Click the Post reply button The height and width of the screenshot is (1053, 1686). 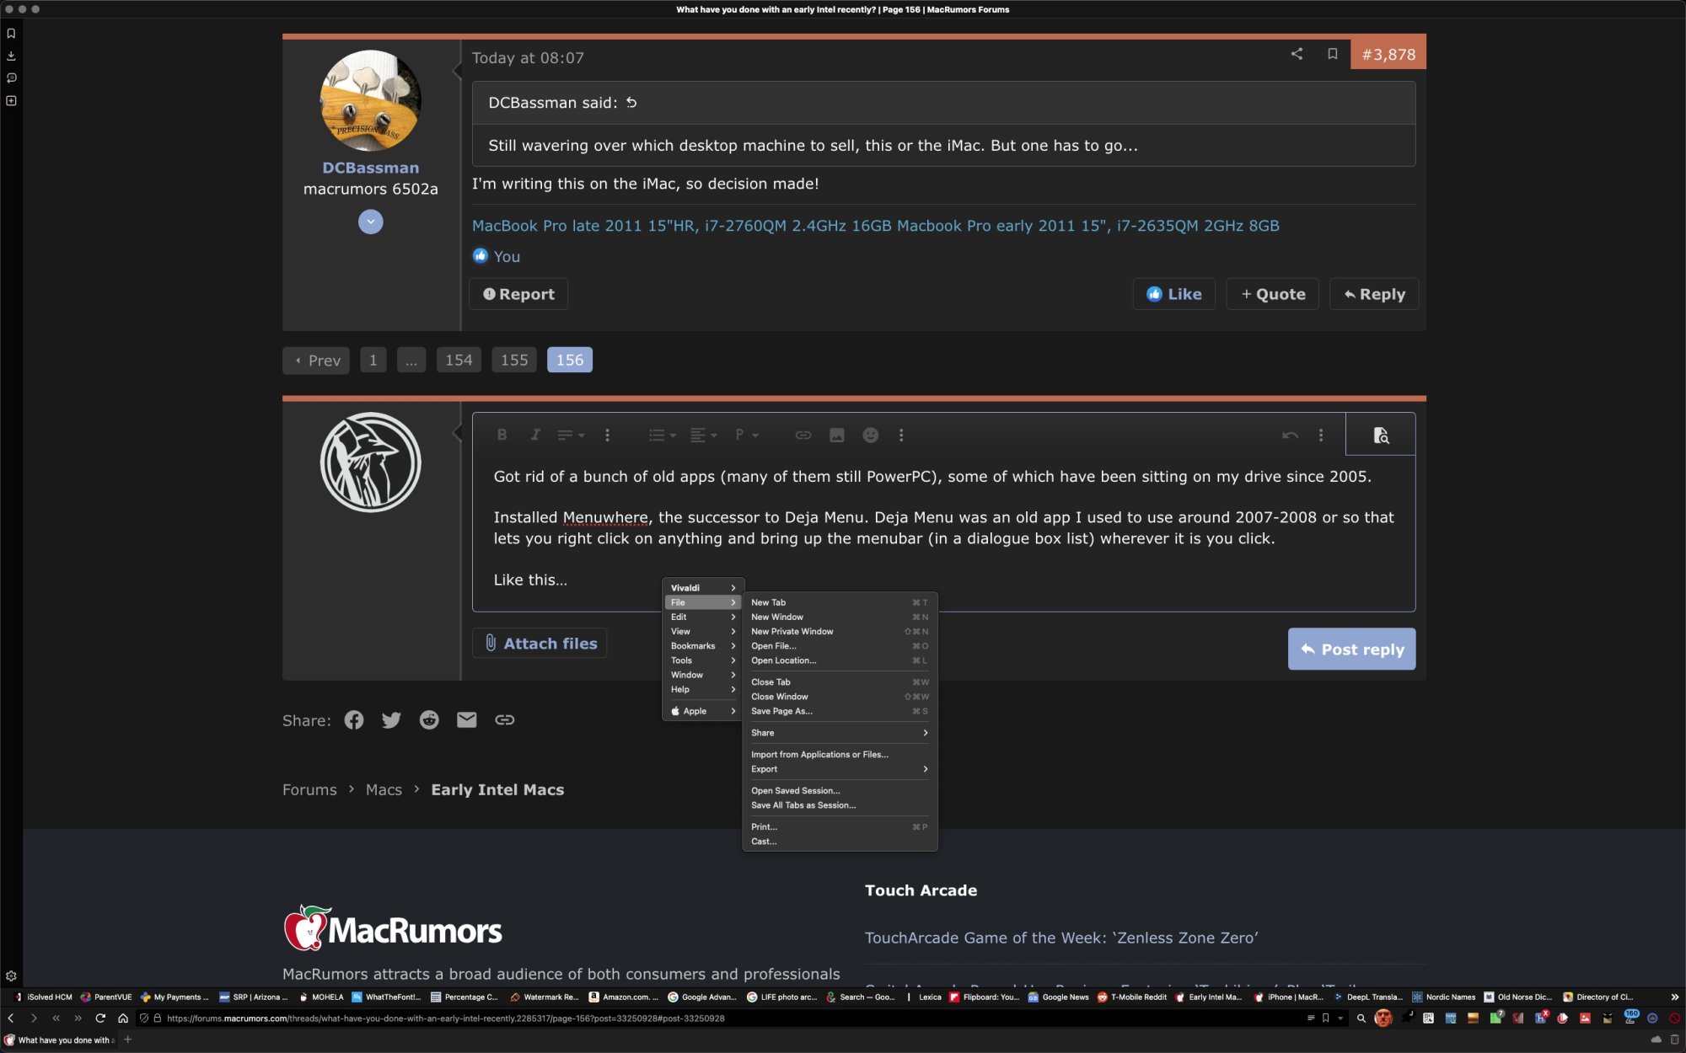click(1351, 649)
